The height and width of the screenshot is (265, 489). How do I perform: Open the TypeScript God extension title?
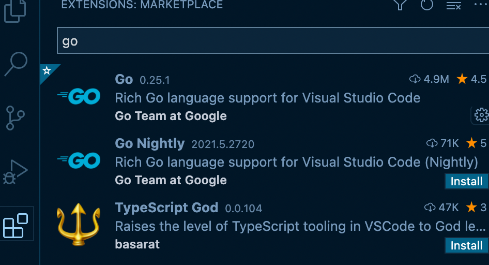166,208
